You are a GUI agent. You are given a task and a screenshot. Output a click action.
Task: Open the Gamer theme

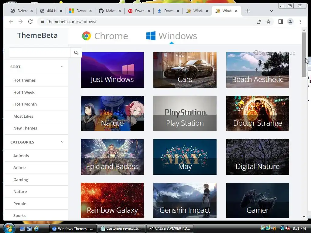click(x=258, y=201)
